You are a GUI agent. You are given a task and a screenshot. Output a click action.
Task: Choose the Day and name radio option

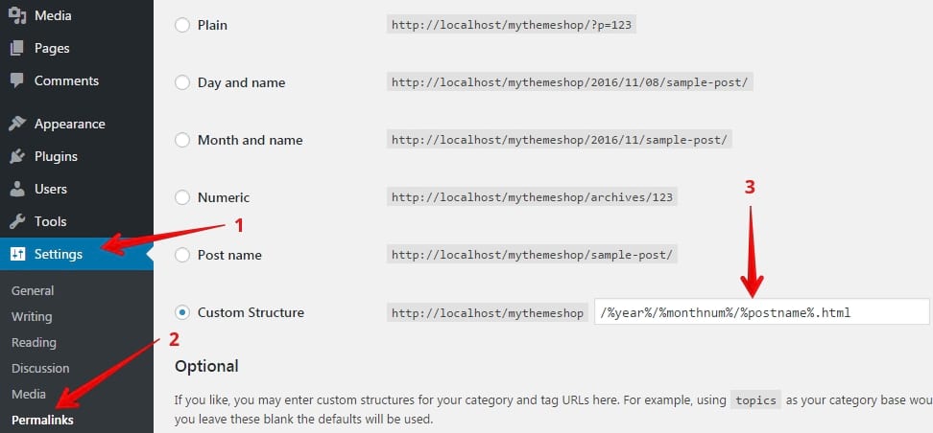coord(182,82)
